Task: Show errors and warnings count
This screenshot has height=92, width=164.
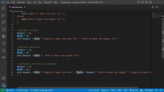Action: [x=10, y=90]
